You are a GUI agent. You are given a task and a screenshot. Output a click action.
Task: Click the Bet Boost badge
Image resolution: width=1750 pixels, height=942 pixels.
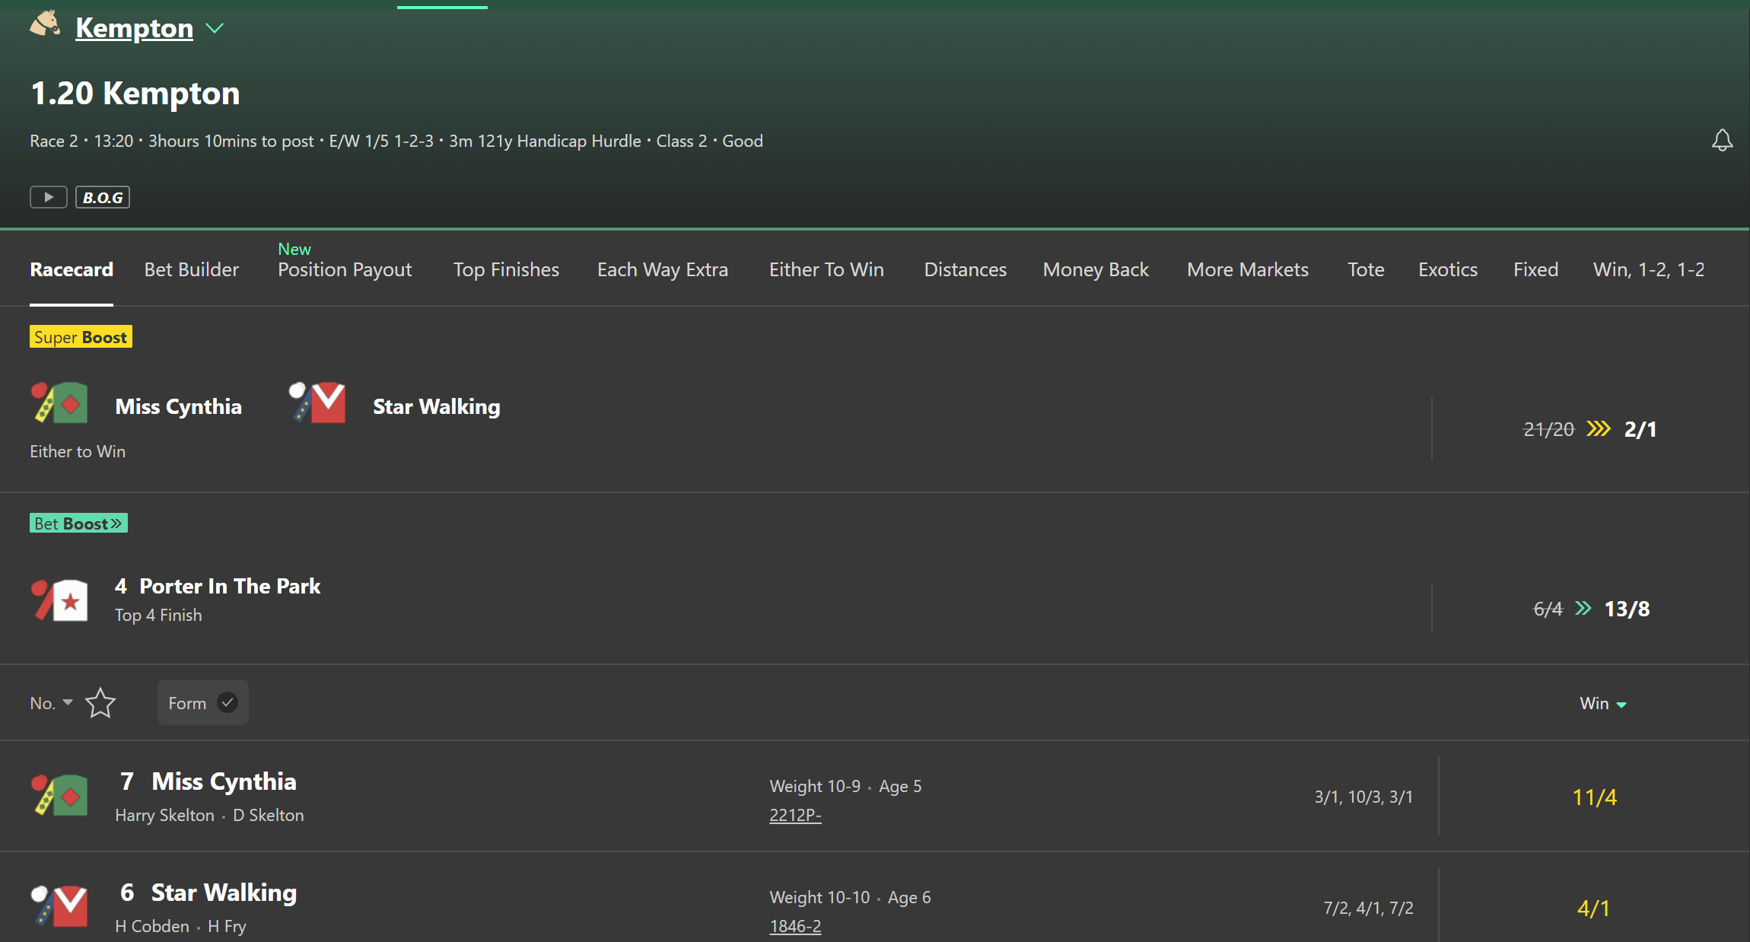(78, 523)
